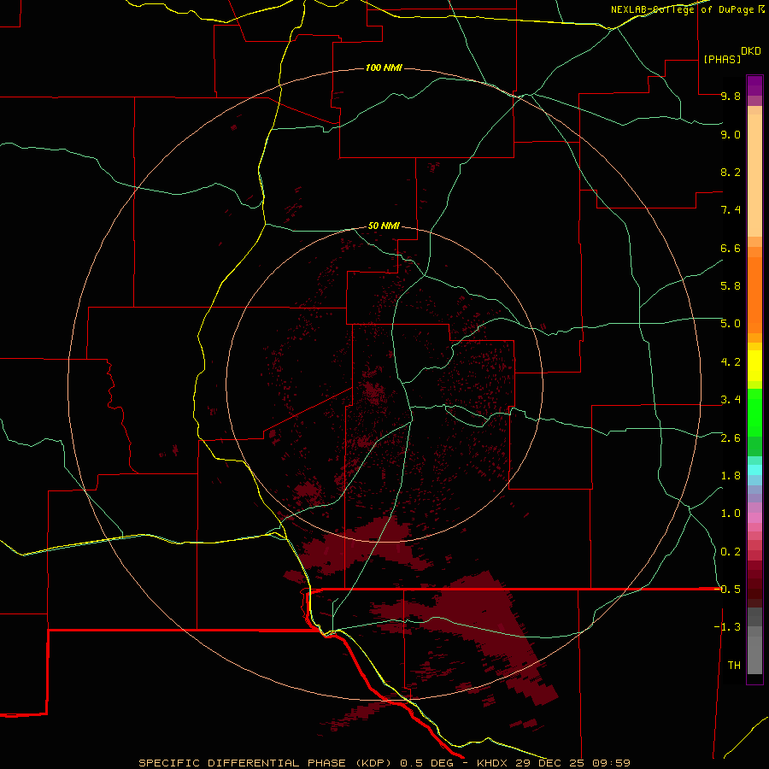Image resolution: width=769 pixels, height=769 pixels.
Task: Click the purple top segment of the color bar
Action: point(754,85)
